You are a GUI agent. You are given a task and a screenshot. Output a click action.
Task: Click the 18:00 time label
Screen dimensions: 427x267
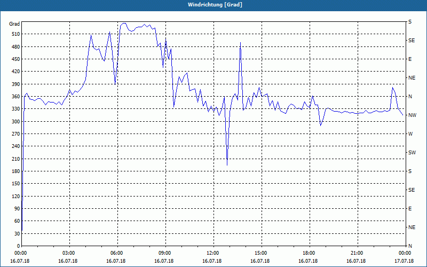[x=310, y=253]
